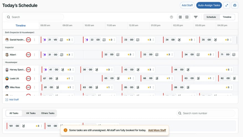Expand schedule to fullscreen view
The width and height of the screenshot is (243, 137).
[227, 5]
